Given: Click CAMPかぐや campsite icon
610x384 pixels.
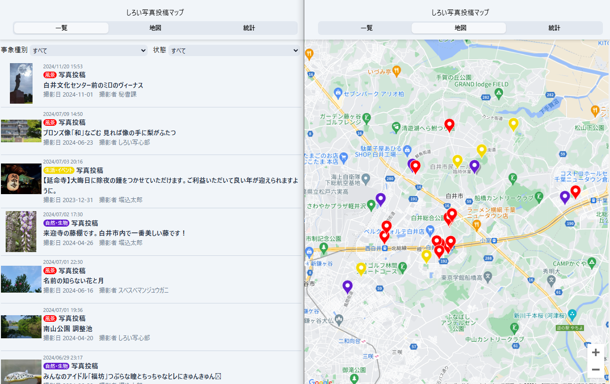Looking at the screenshot, I should [592, 263].
